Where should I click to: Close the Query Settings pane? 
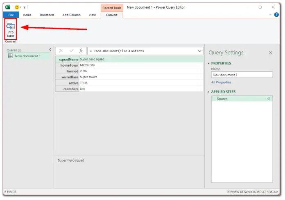tap(270, 53)
